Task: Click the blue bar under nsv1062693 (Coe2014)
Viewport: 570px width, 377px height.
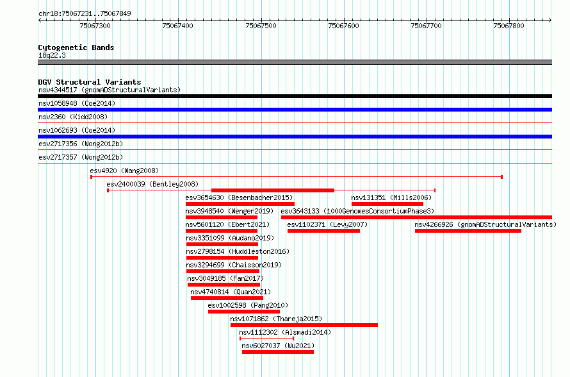Action: [x=295, y=137]
